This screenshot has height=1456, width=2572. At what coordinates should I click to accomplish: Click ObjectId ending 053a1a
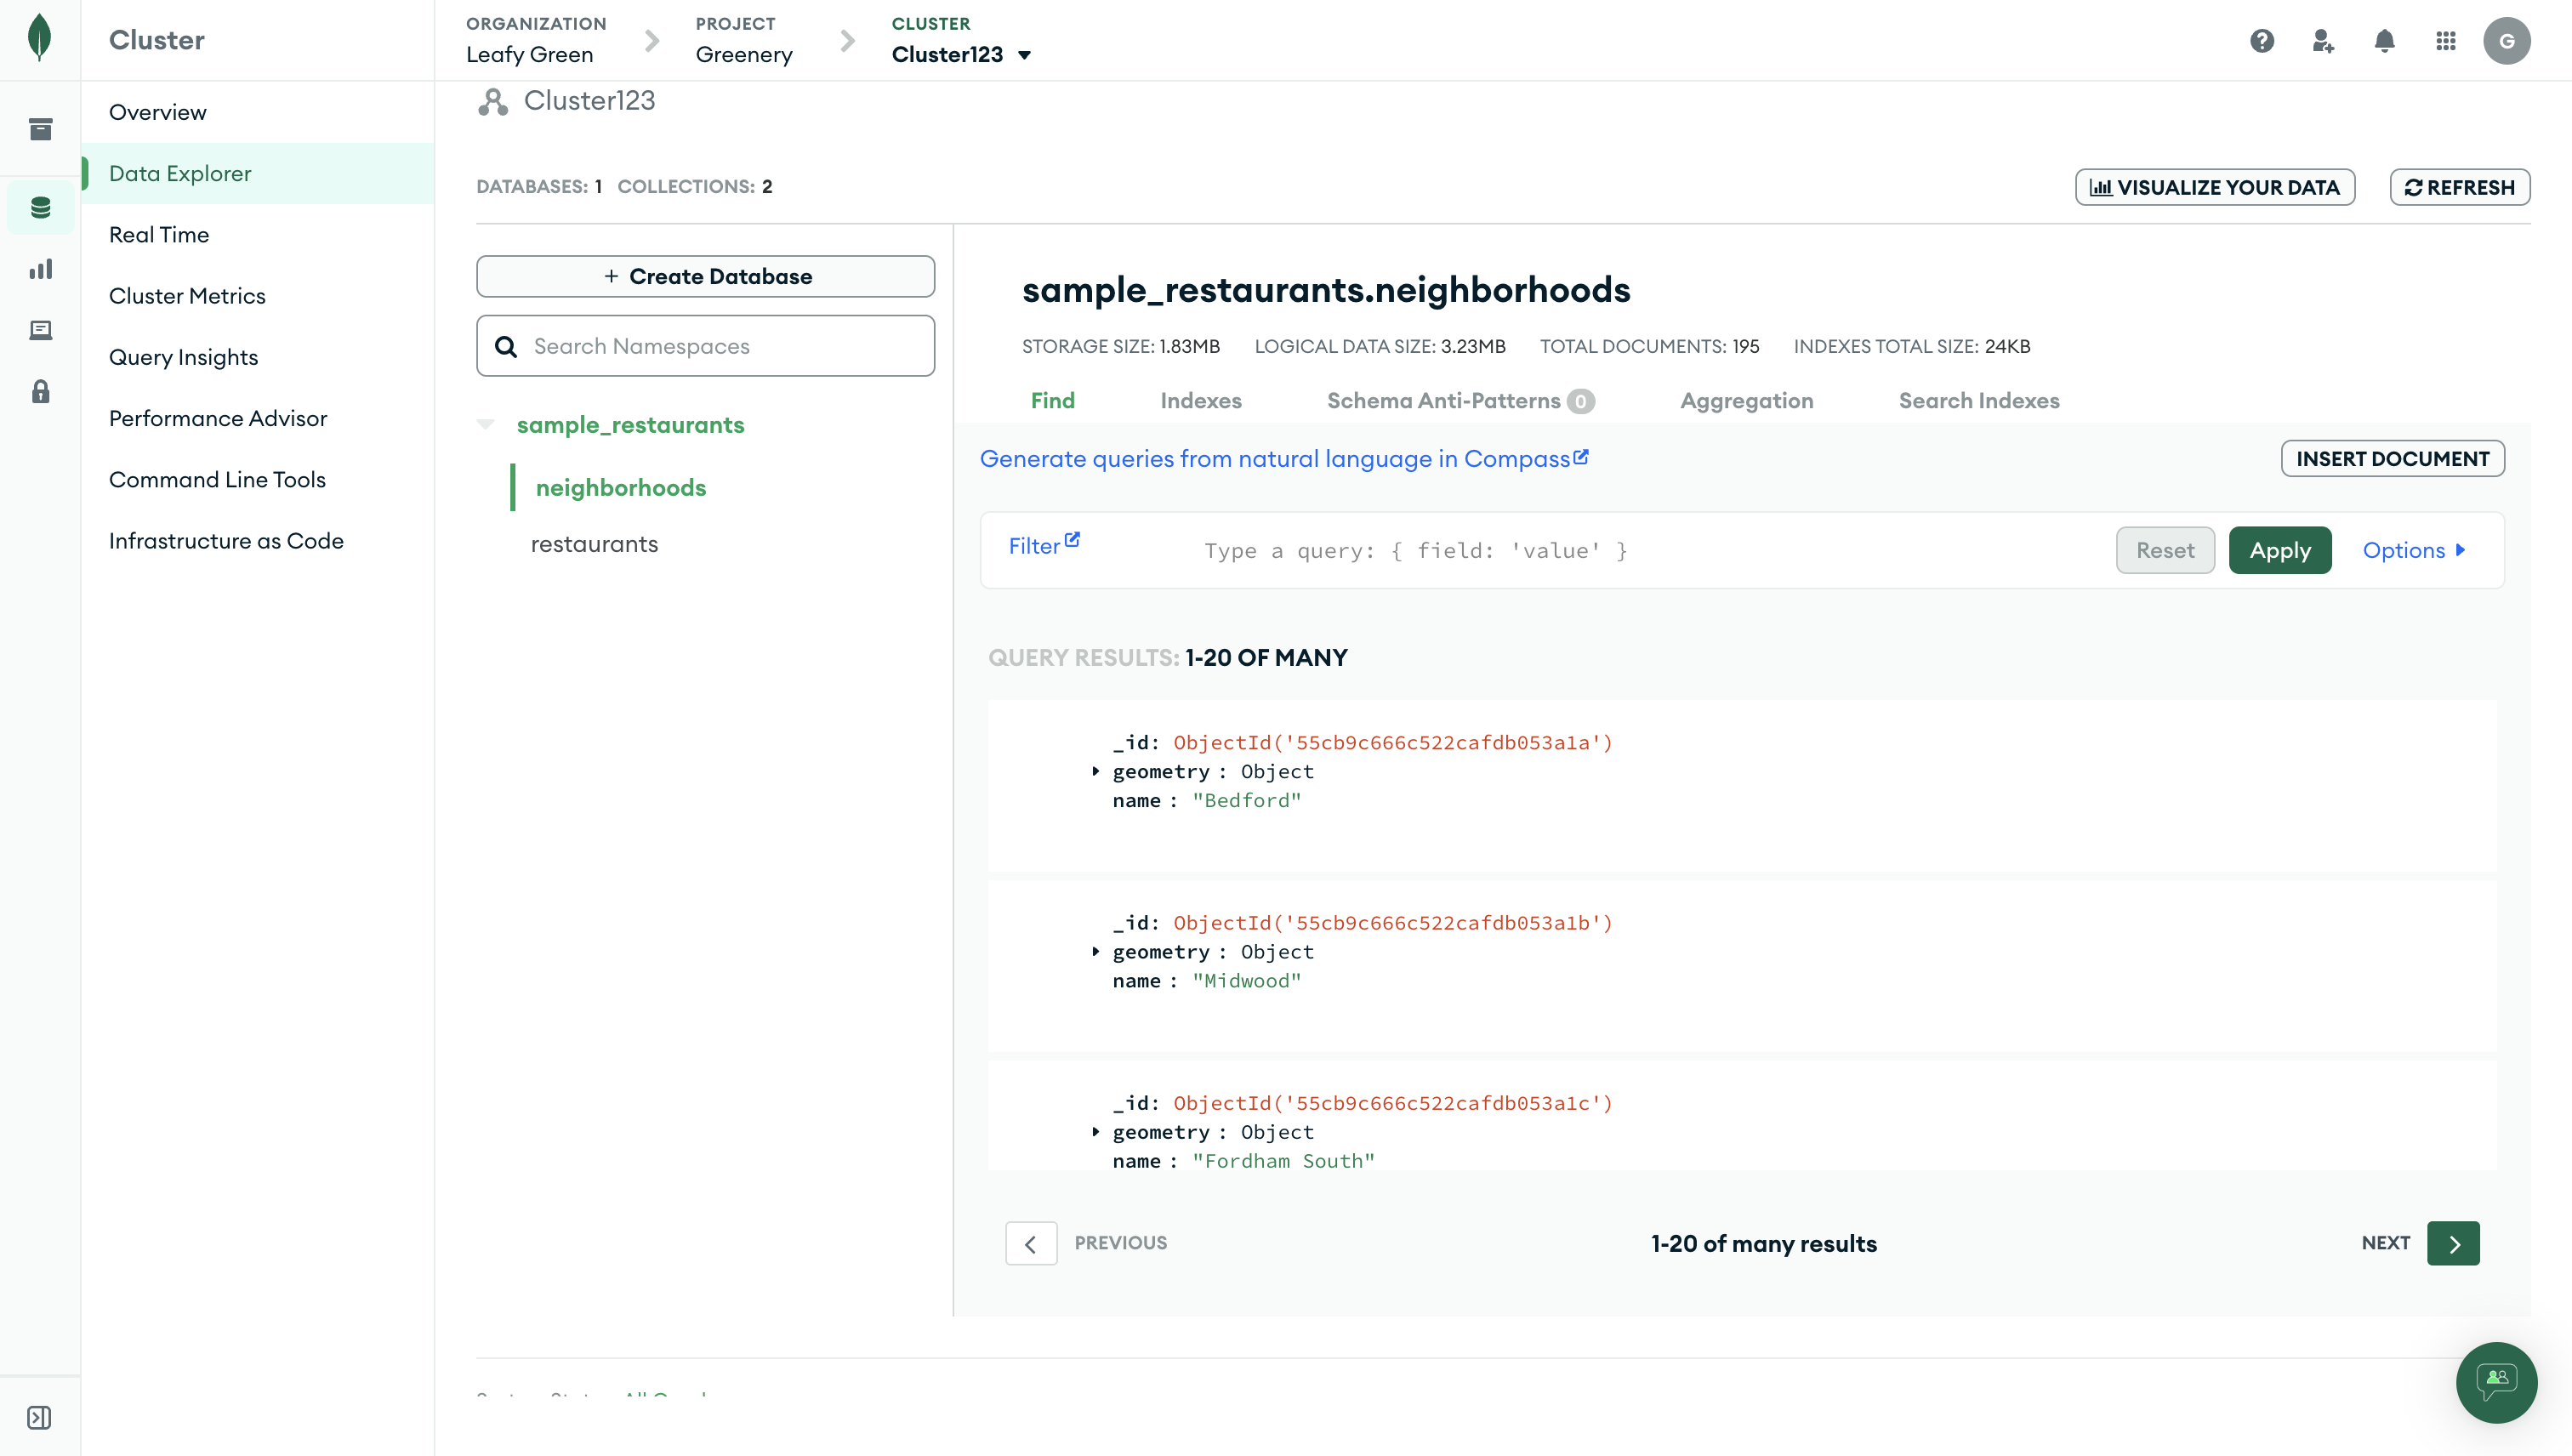coord(1393,742)
